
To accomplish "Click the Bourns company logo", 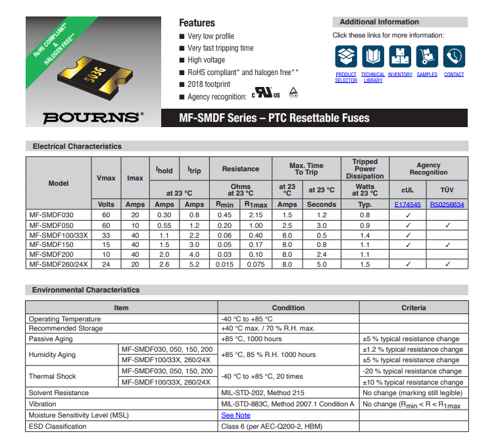I will click(x=92, y=118).
